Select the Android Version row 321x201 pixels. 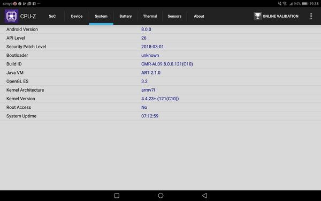(160, 29)
